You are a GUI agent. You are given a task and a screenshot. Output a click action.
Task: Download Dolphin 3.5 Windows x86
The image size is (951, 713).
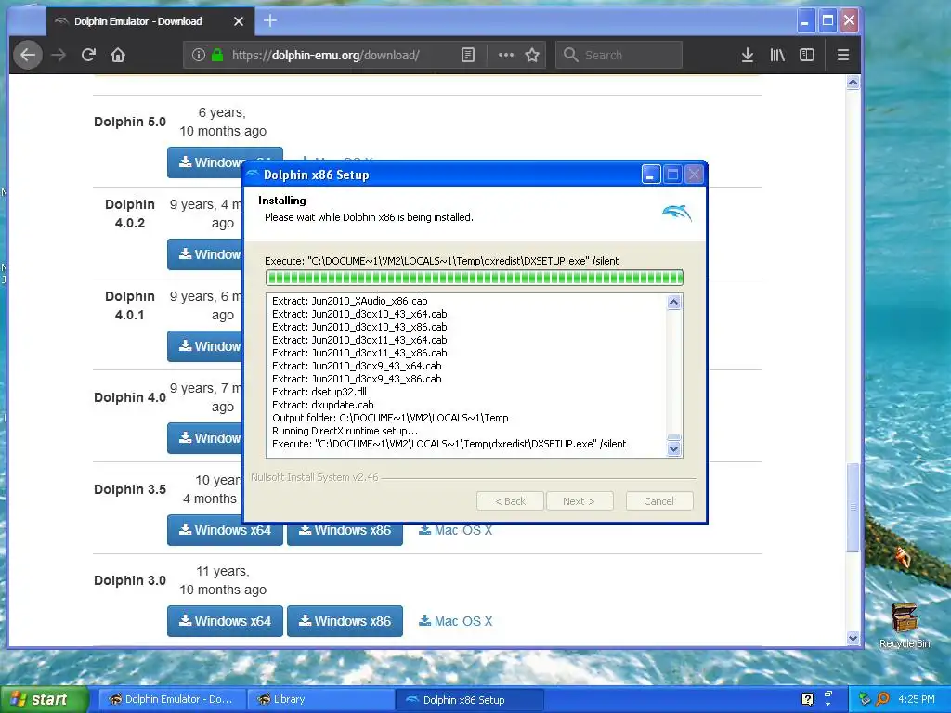coord(345,530)
